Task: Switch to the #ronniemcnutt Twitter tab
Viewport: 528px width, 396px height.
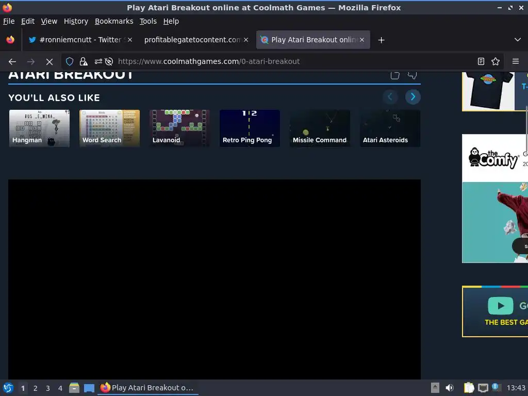Action: point(80,40)
